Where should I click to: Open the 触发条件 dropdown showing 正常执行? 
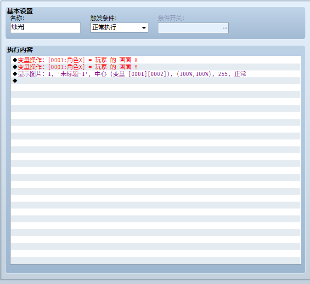[119, 28]
